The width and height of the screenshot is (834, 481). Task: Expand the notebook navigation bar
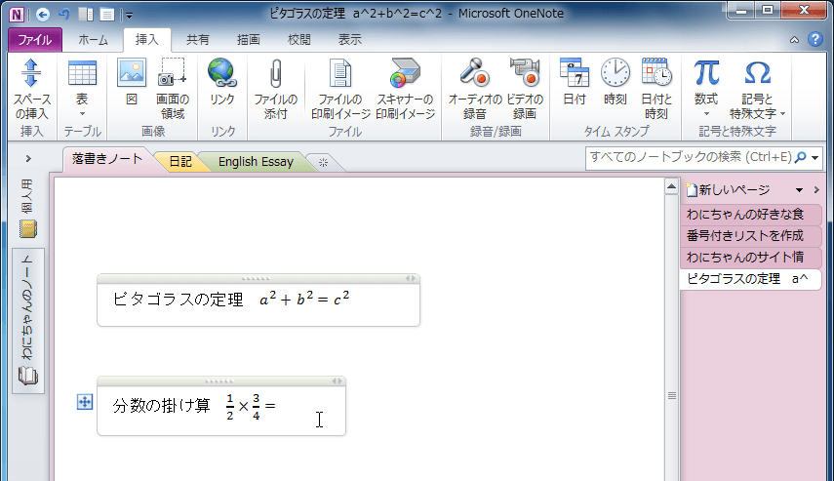point(28,159)
